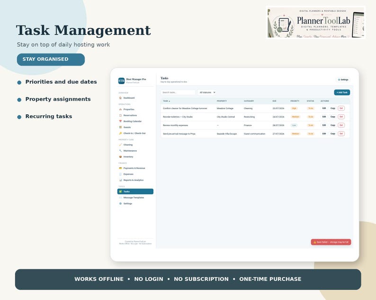Delete the Send pre-arrival message task
376x300 pixels.
pos(341,134)
